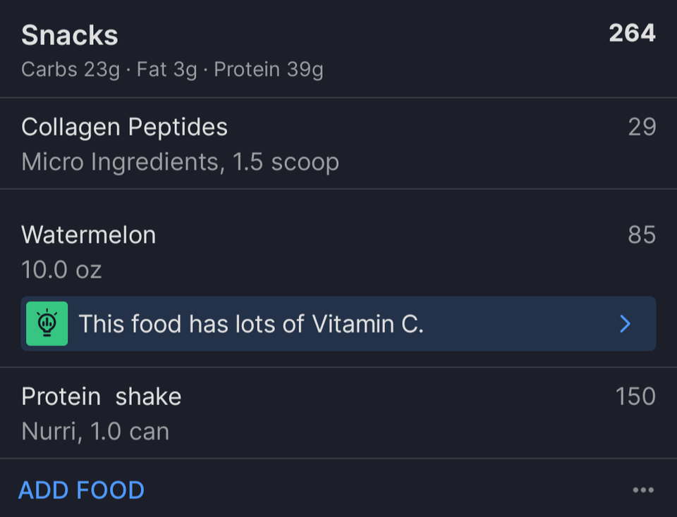Click the Snacks meal header
Screen dimensions: 677x517
(70, 35)
